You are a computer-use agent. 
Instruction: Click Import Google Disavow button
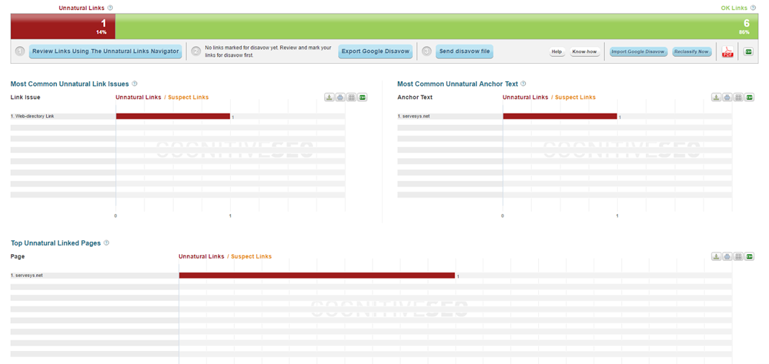638,52
